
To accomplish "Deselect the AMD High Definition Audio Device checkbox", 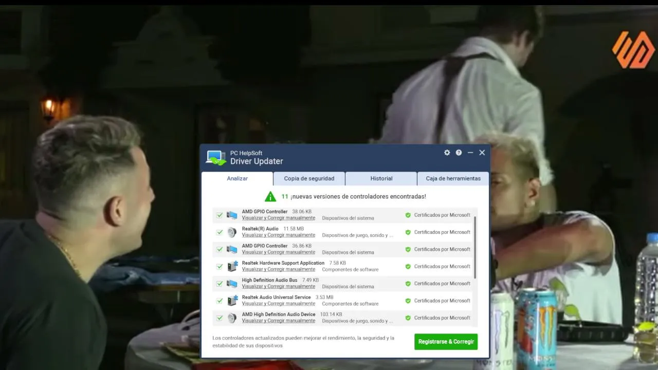I will (220, 318).
